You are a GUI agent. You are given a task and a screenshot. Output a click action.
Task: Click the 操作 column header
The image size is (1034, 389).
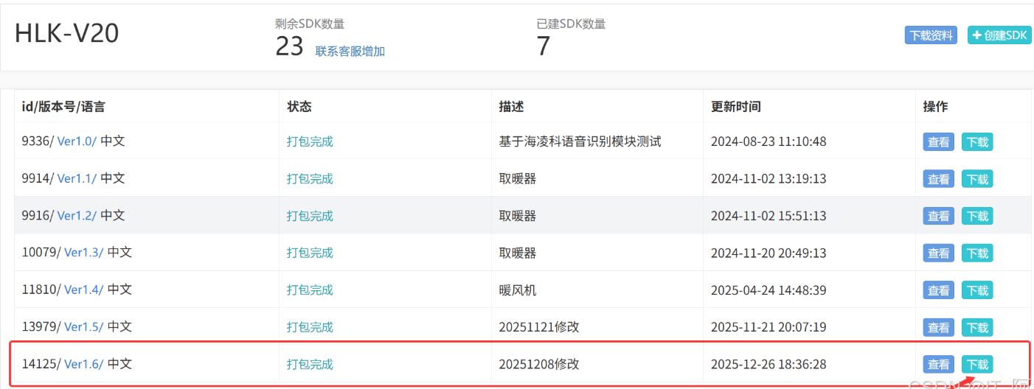click(x=936, y=107)
